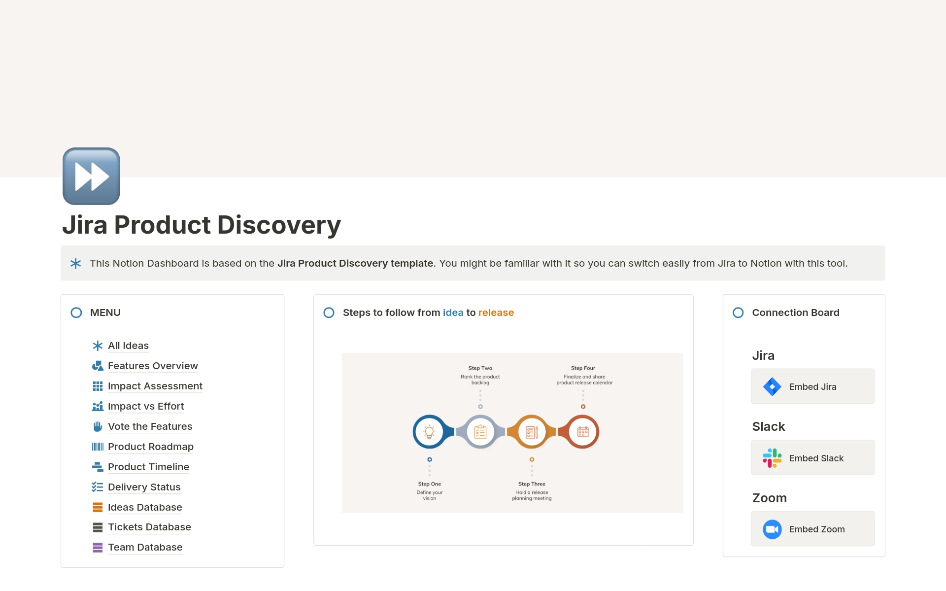Open the Product Timeline page link
This screenshot has height=591, width=946.
pyautogui.click(x=148, y=467)
